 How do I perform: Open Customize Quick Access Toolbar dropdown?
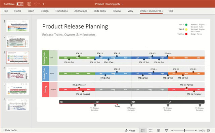tap(43, 4)
